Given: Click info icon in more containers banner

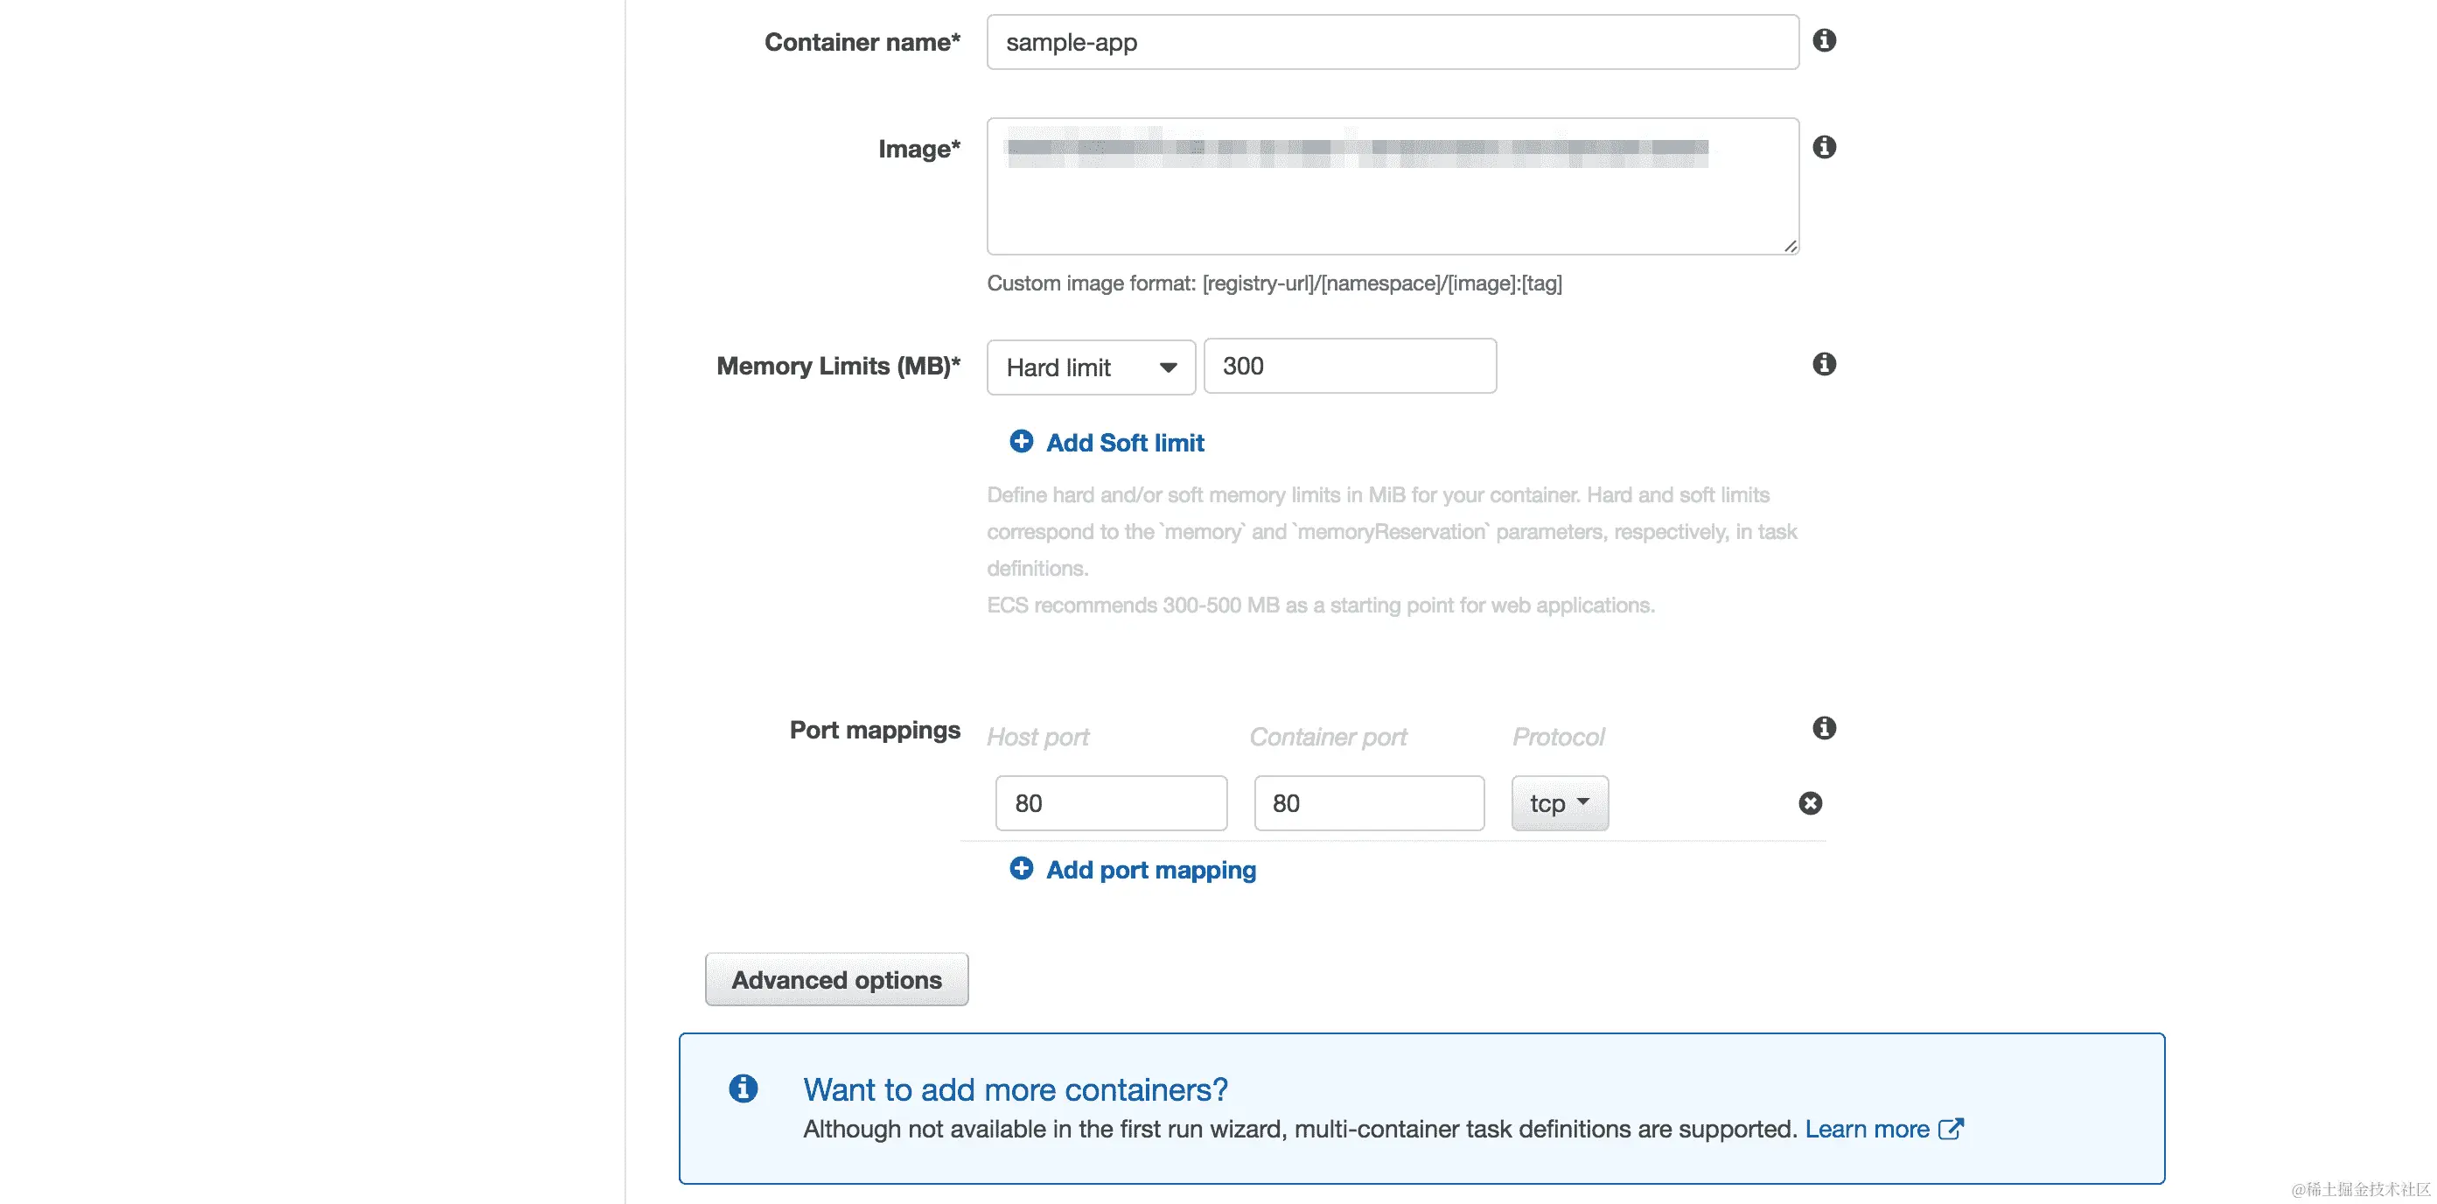Looking at the screenshot, I should (743, 1088).
